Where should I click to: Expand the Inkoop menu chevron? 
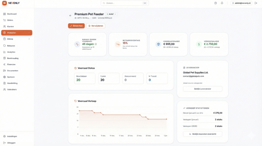point(29,39)
